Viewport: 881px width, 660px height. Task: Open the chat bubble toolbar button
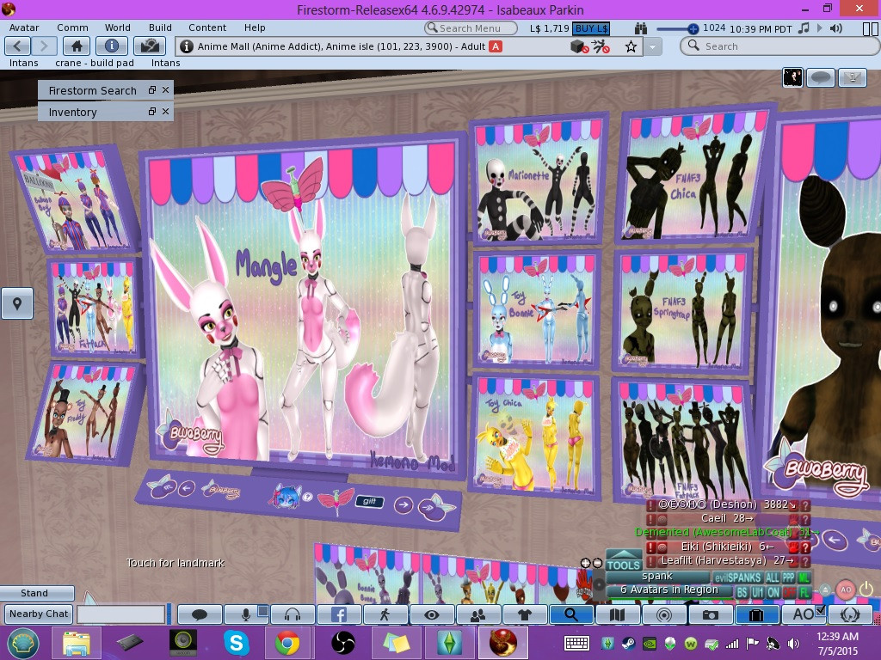[x=200, y=614]
